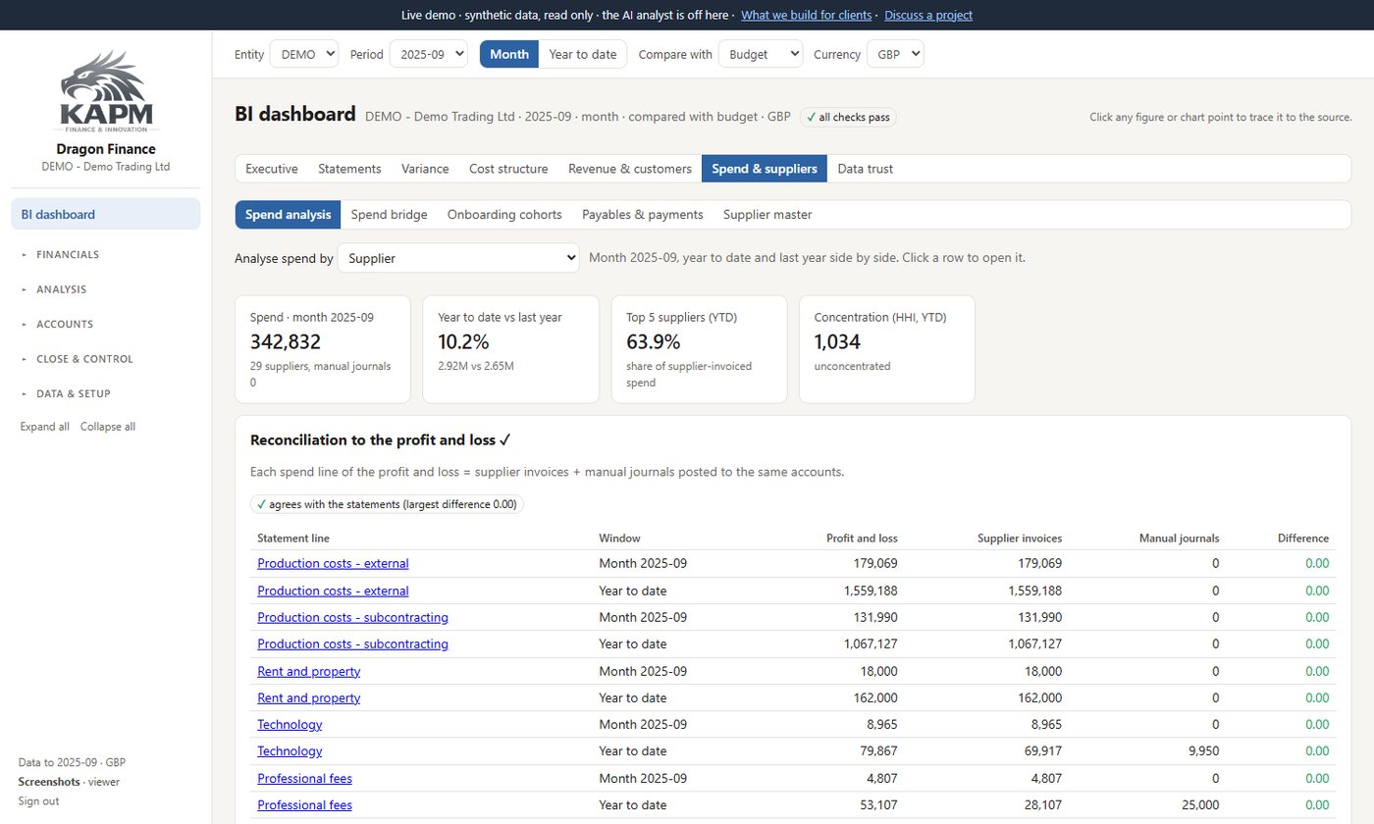Follow the 'What we build for clients' link
The image size is (1374, 824).
pyautogui.click(x=809, y=15)
